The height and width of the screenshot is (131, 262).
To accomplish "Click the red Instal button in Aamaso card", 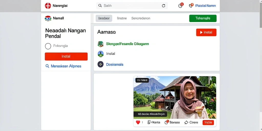I will coord(206,32).
